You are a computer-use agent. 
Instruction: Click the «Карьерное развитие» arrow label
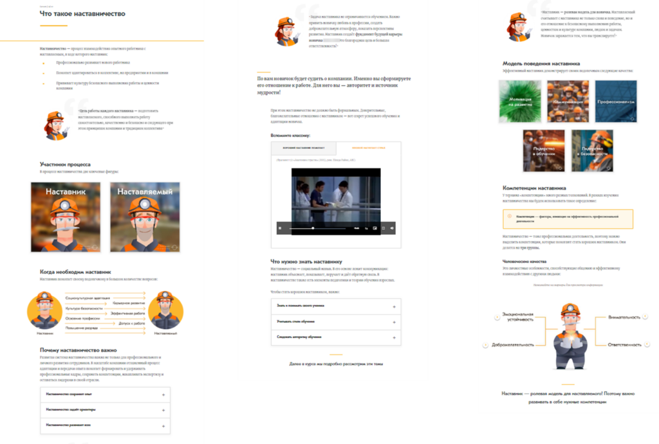129,303
